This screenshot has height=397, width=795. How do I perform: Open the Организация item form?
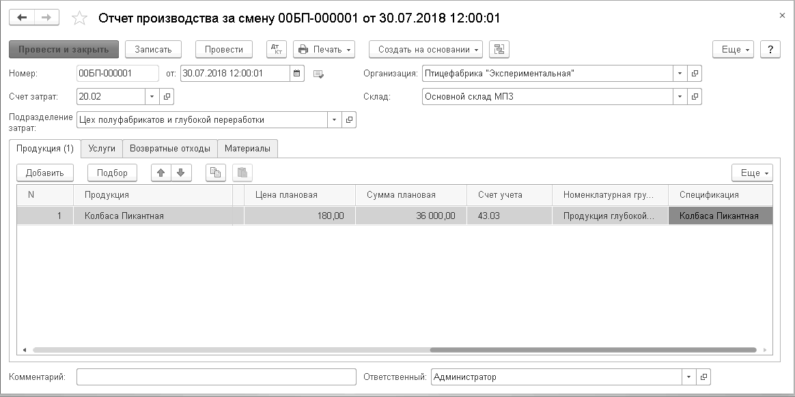(x=694, y=74)
